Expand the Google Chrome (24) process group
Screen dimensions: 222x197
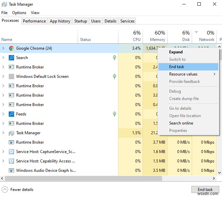pyautogui.click(x=3, y=48)
